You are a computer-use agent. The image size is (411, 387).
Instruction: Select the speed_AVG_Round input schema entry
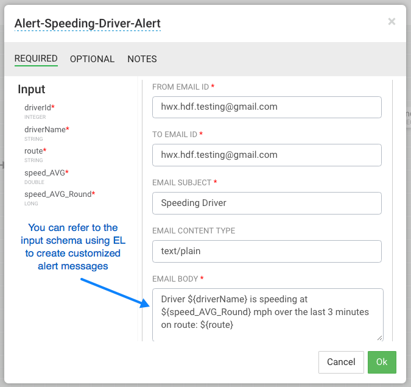(x=60, y=194)
